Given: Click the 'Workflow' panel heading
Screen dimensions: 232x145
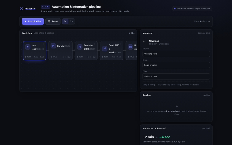Looking at the screenshot, I should (x=27, y=33).
